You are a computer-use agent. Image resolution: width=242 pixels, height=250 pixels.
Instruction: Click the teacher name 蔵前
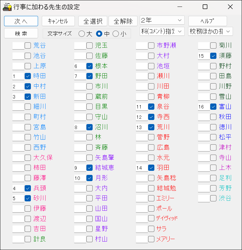click(x=101, y=97)
